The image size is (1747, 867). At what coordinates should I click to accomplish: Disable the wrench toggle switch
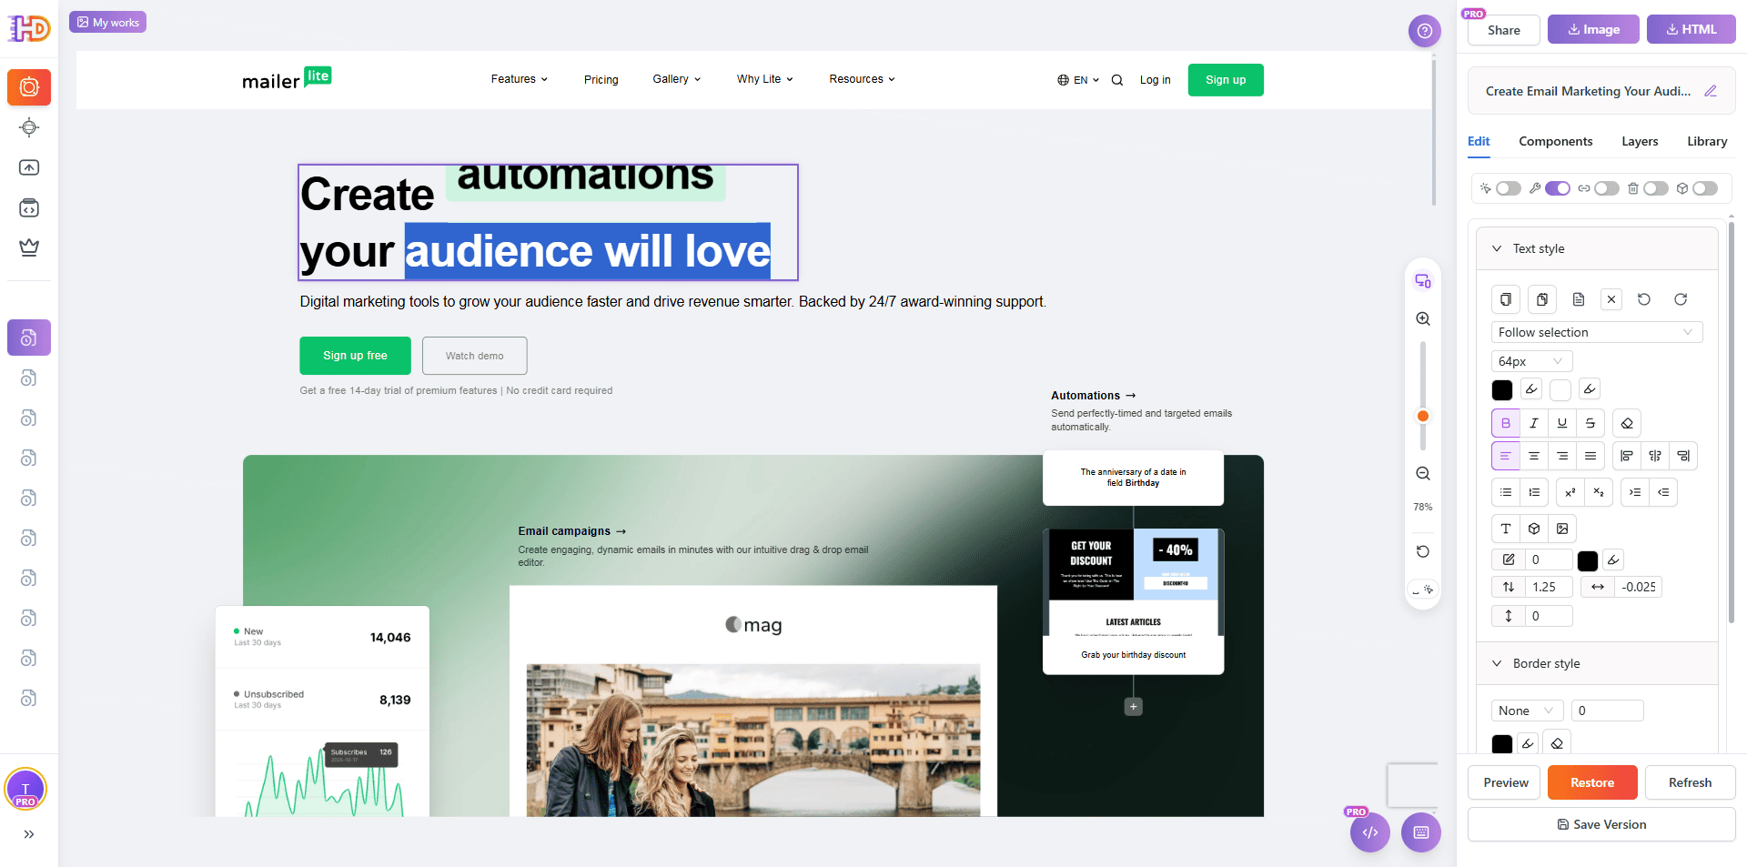pyautogui.click(x=1557, y=188)
